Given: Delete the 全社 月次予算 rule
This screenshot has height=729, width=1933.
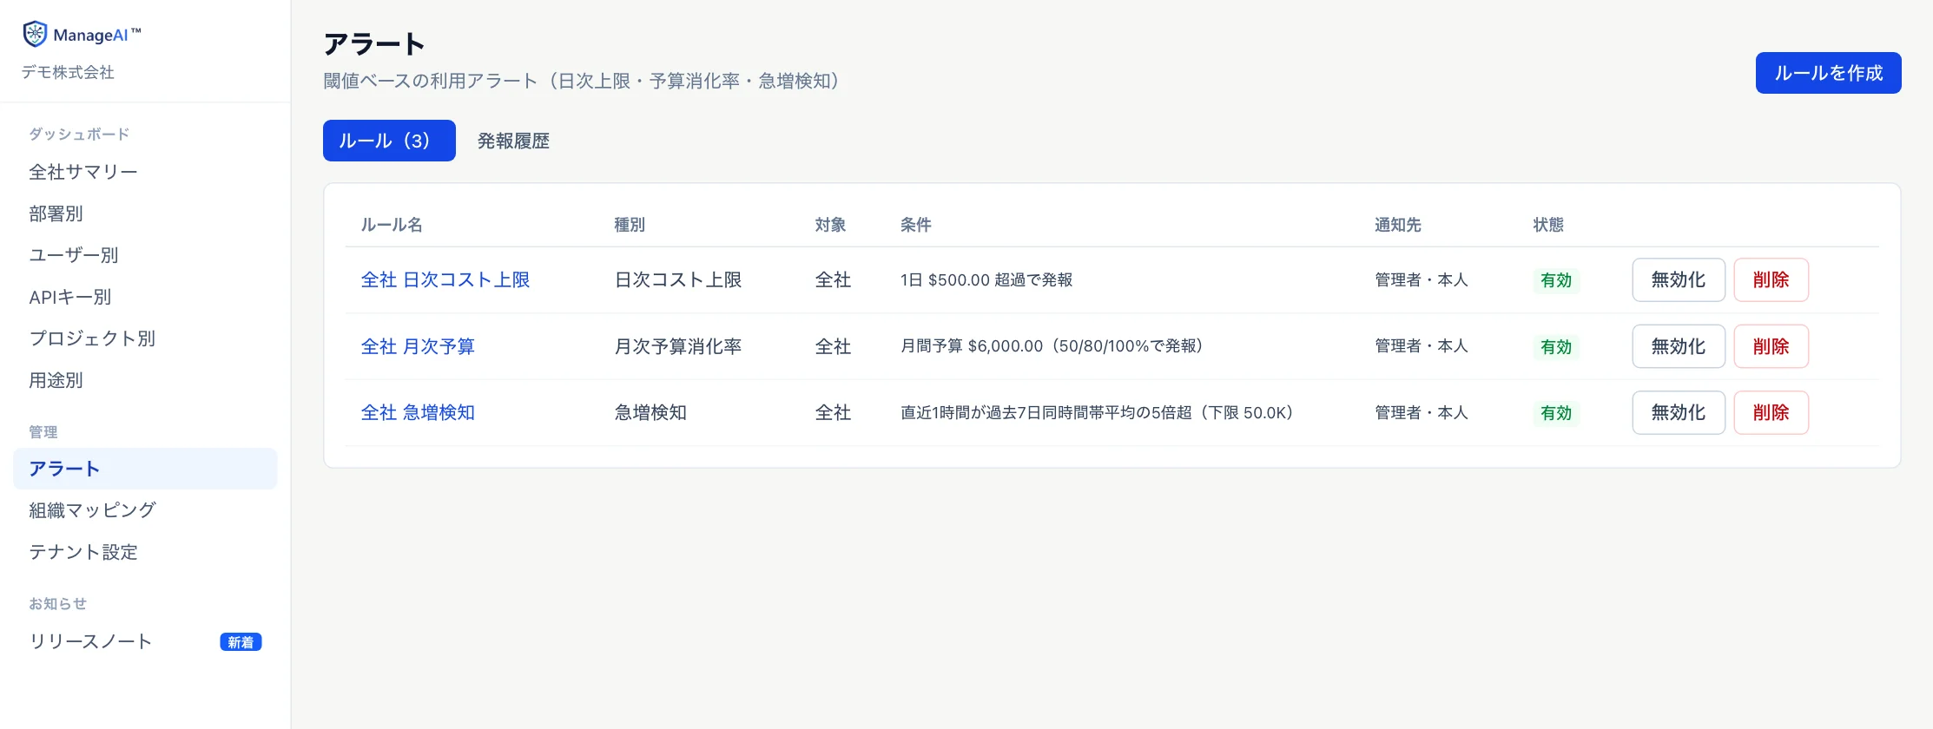Looking at the screenshot, I should click(1771, 346).
